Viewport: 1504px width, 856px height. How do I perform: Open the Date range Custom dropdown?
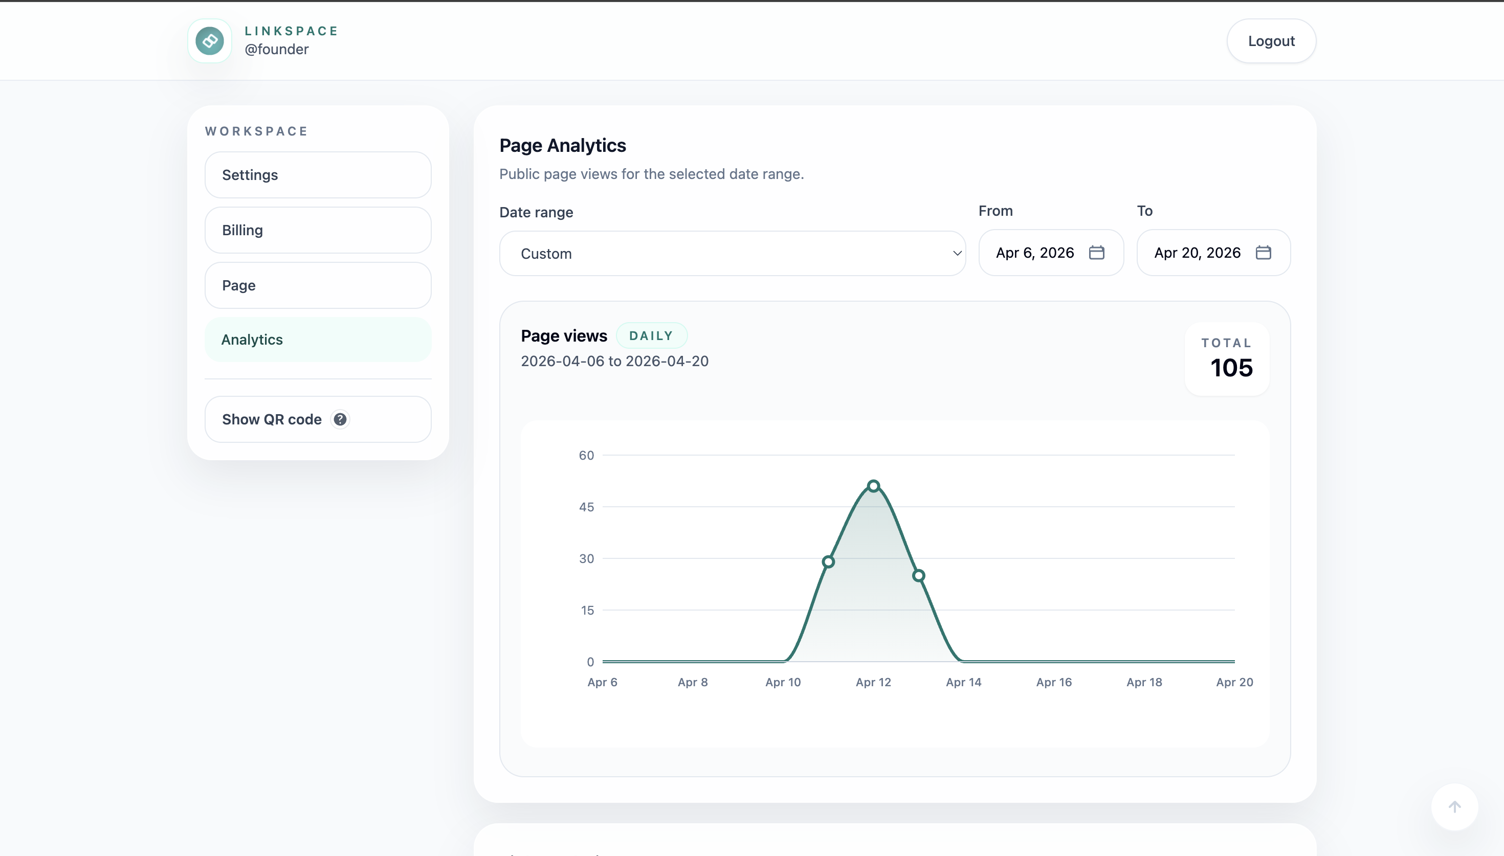[x=732, y=254]
